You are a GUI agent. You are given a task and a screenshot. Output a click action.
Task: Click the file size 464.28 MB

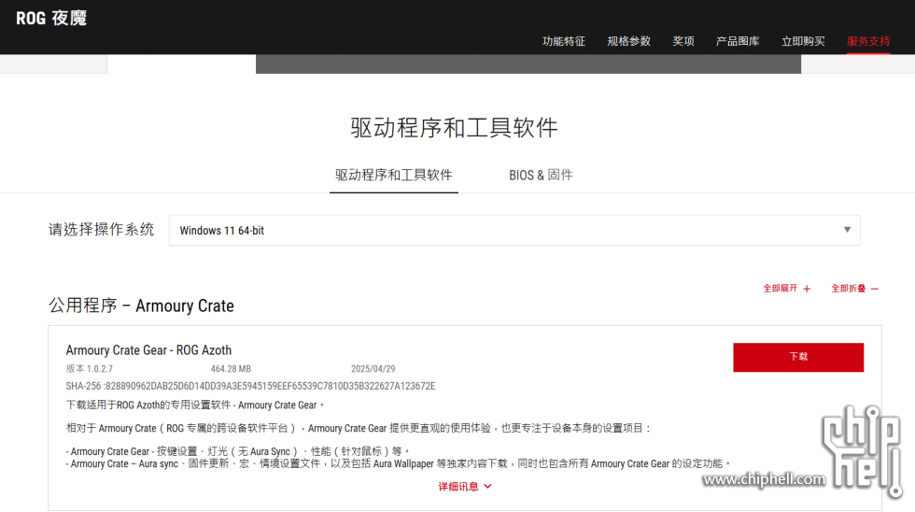(x=231, y=369)
